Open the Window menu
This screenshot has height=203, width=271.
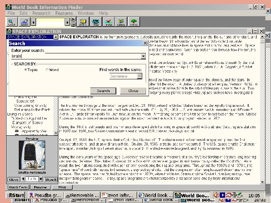point(86,13)
